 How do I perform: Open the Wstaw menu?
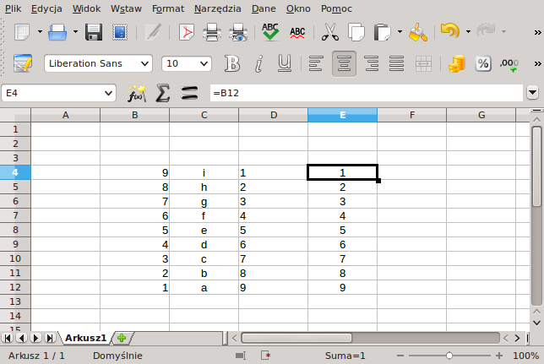(x=126, y=8)
